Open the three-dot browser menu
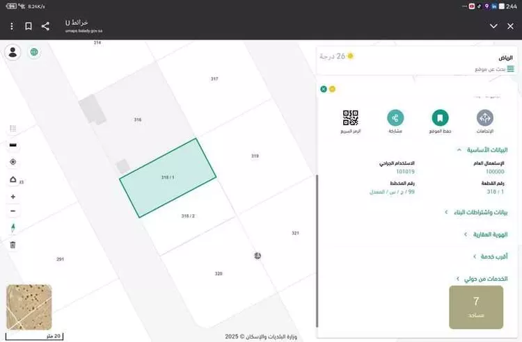The height and width of the screenshot is (342, 522). tap(12, 26)
